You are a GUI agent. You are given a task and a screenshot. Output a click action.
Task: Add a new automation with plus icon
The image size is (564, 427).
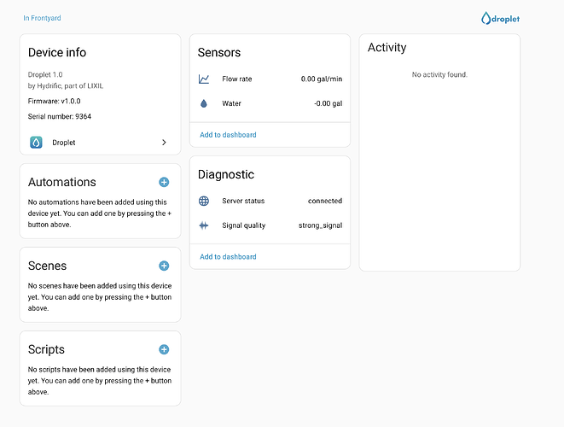[x=164, y=182]
